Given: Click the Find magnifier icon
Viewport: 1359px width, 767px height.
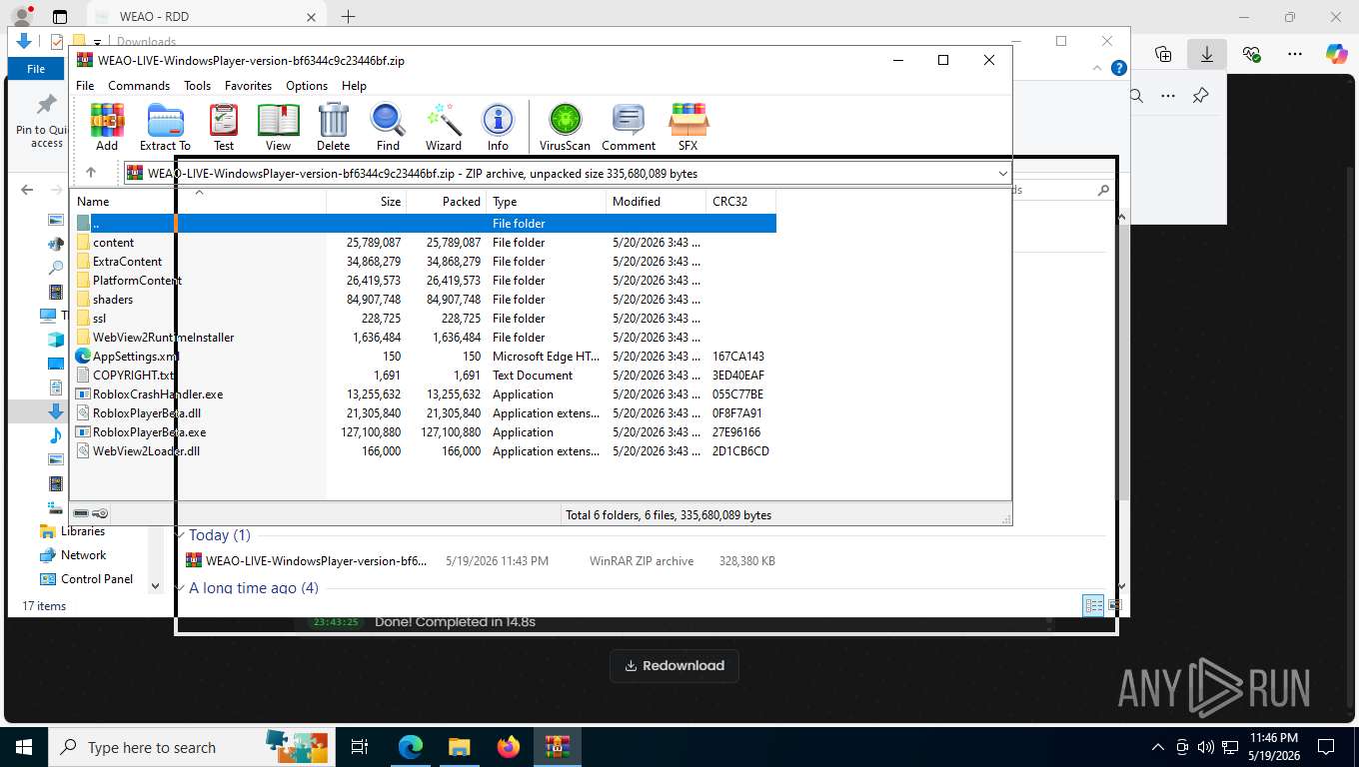Looking at the screenshot, I should coord(388,127).
